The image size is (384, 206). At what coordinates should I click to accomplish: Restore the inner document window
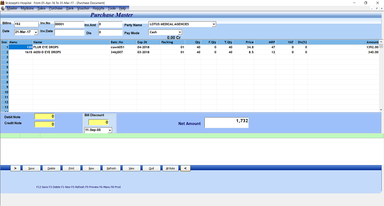point(376,8)
